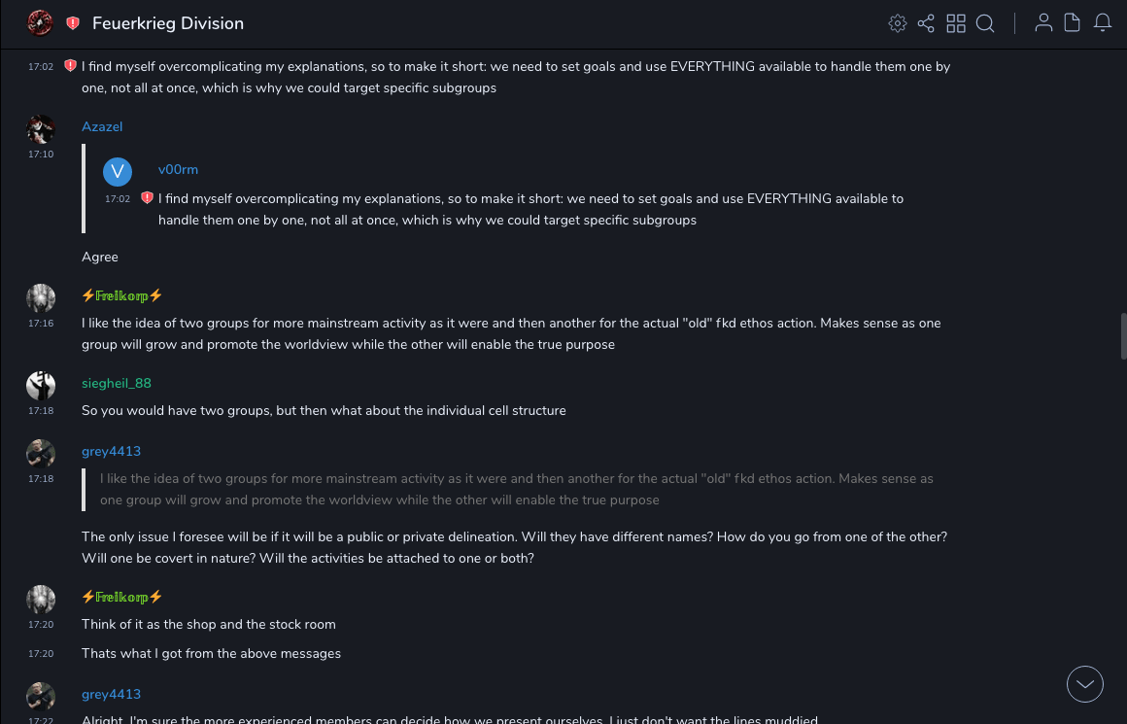The height and width of the screenshot is (724, 1127).
Task: Click the channel title in the header
Action: point(168,23)
